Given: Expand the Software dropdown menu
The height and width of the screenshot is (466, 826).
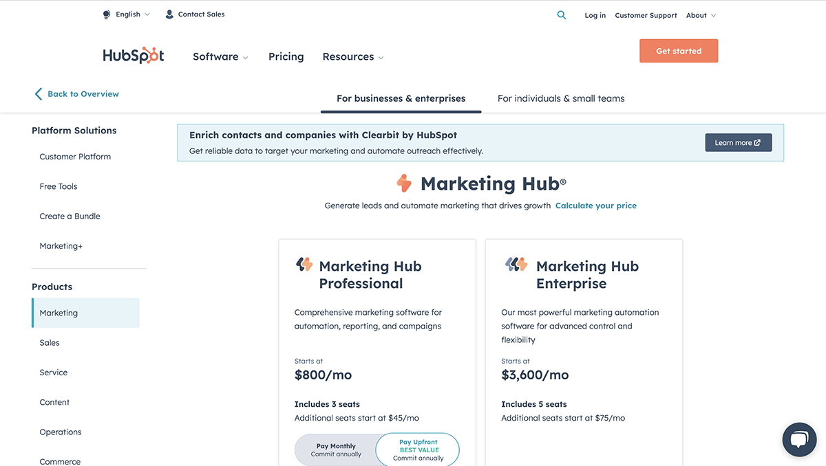Looking at the screenshot, I should click(x=220, y=57).
